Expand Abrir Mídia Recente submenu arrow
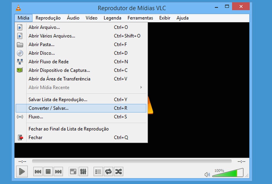The height and width of the screenshot is (184, 272). click(x=141, y=87)
